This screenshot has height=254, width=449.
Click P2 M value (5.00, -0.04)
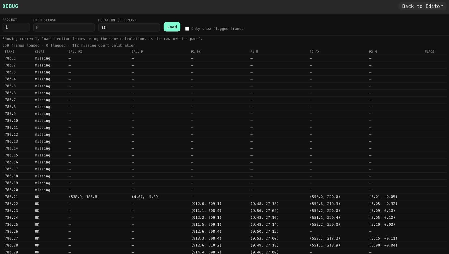click(383, 245)
